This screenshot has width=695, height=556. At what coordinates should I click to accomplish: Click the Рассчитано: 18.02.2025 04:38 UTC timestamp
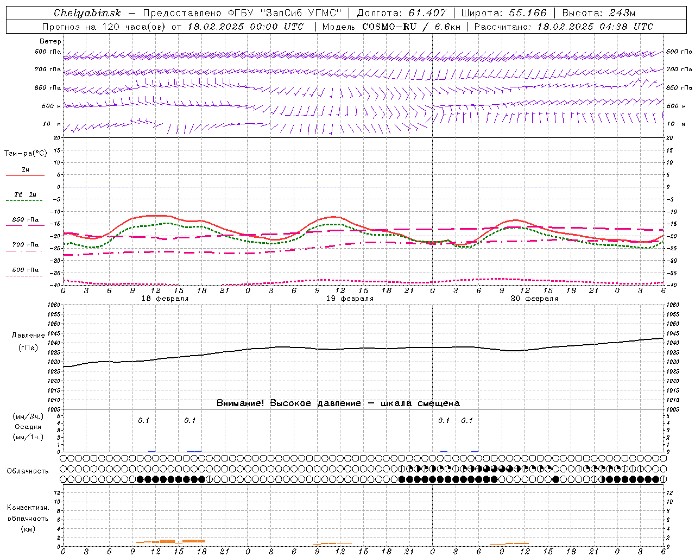pos(564,27)
